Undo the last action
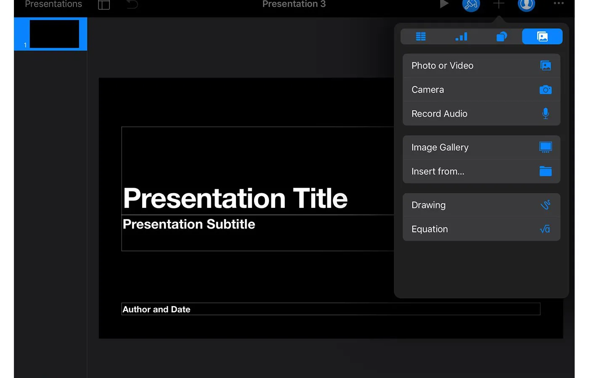589x378 pixels. [132, 5]
